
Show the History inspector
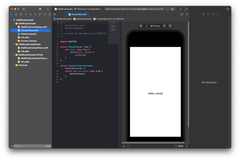coord(208,14)
